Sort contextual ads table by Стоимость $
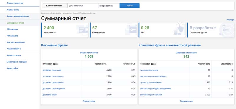 [227, 64]
